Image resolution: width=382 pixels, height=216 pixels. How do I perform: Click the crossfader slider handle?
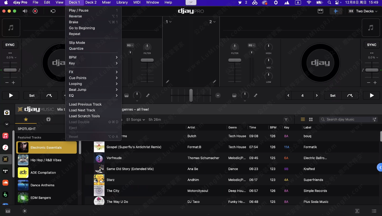191,95
